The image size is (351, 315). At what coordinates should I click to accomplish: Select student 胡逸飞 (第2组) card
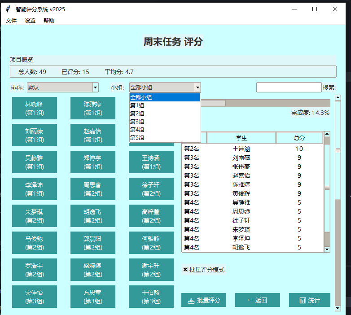point(93,216)
